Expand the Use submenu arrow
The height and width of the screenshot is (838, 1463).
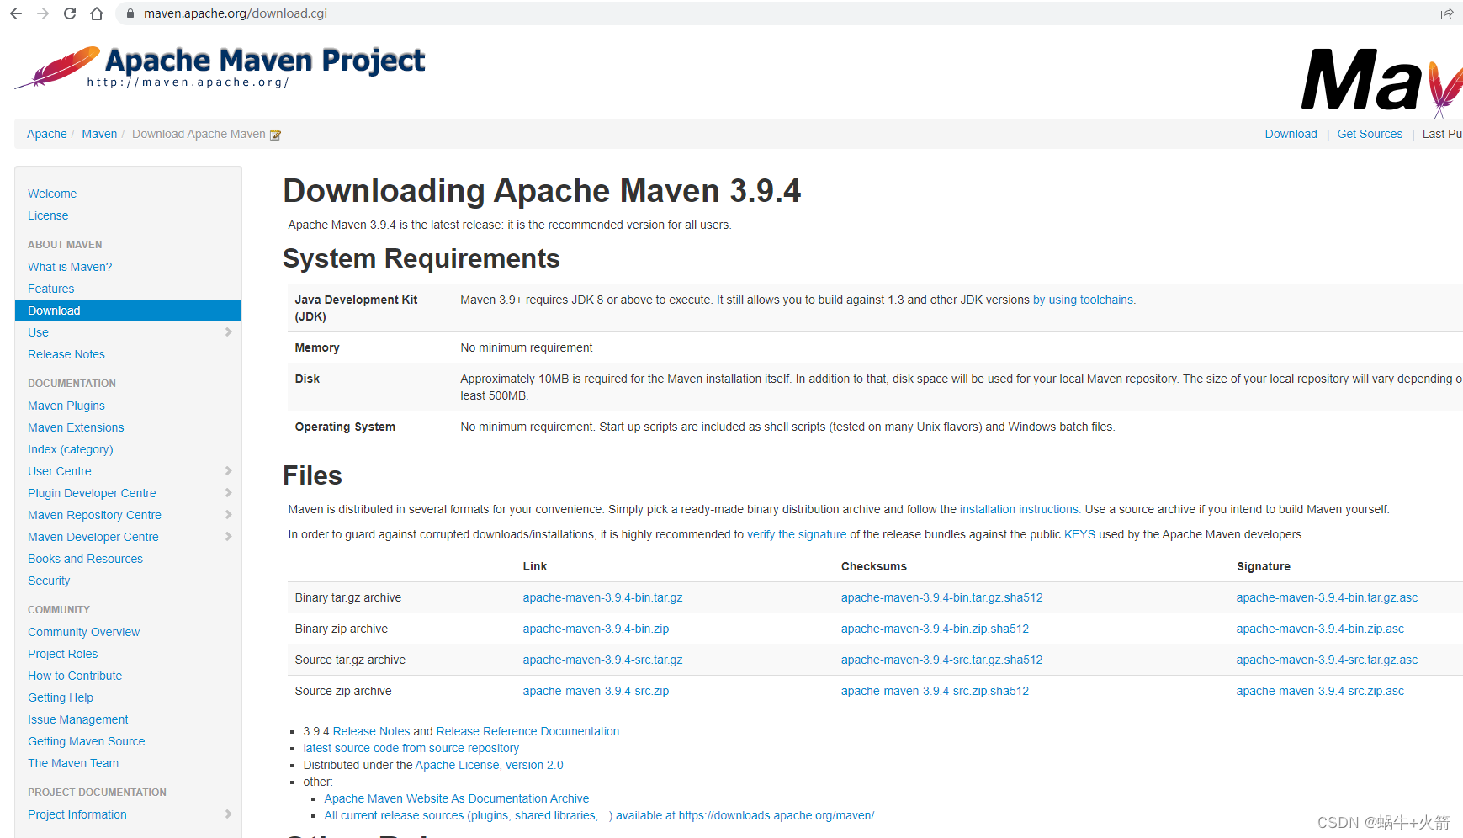tap(228, 332)
